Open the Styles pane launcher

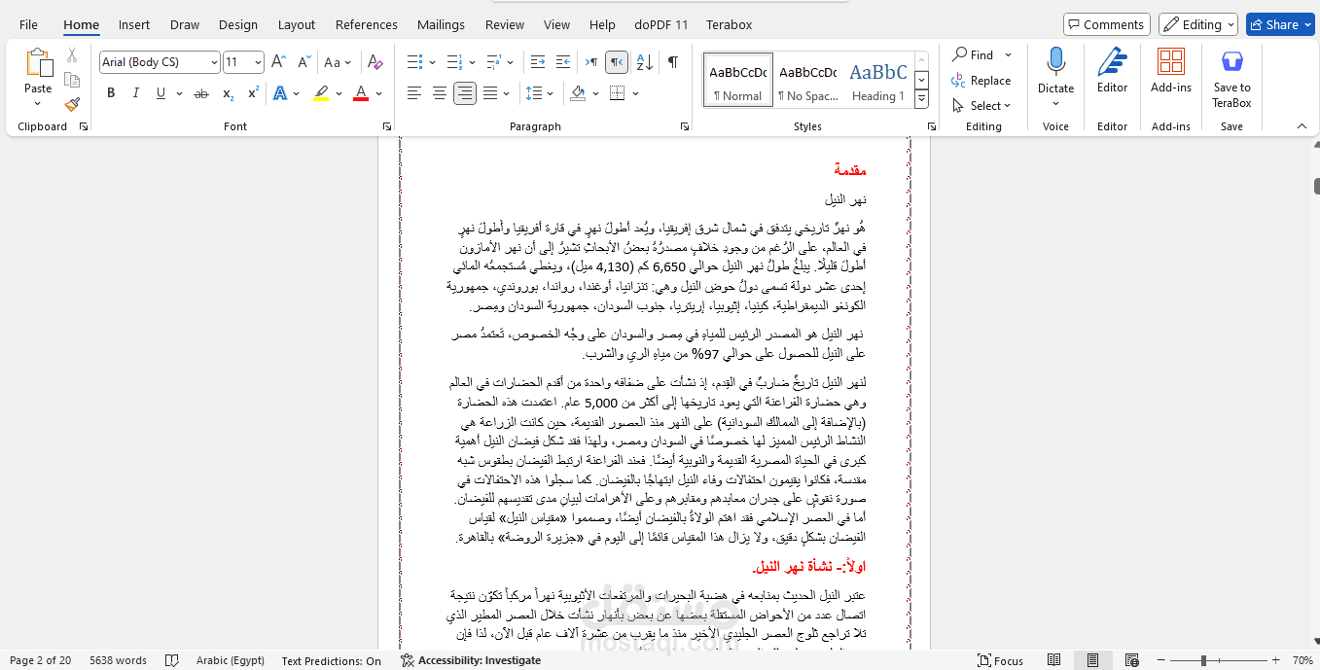click(x=932, y=126)
